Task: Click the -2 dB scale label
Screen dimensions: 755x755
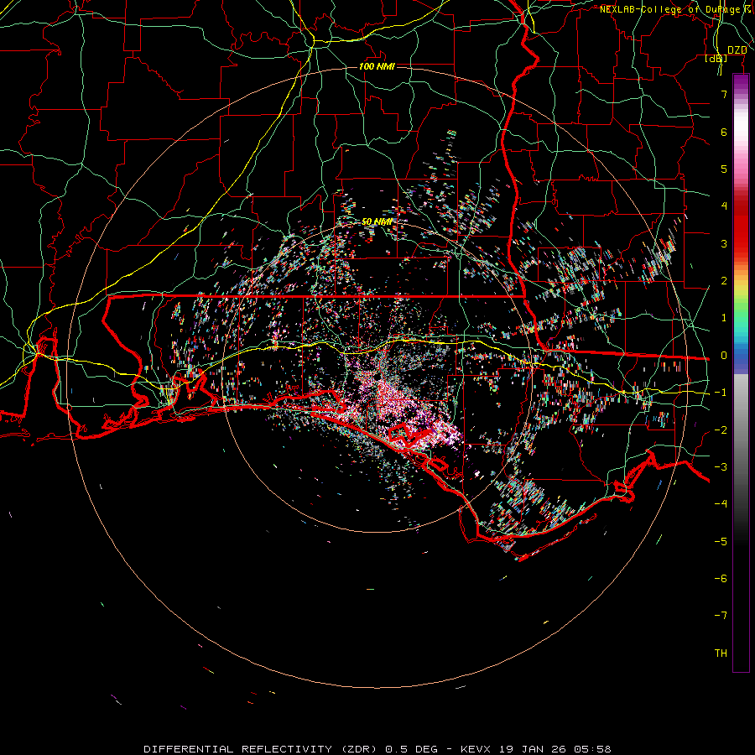Action: pos(721,430)
